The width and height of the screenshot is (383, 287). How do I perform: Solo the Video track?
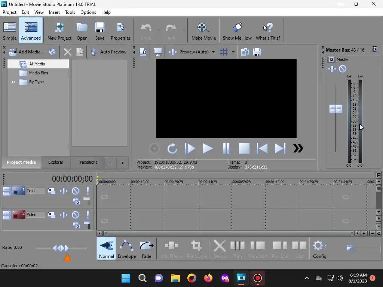click(88, 215)
